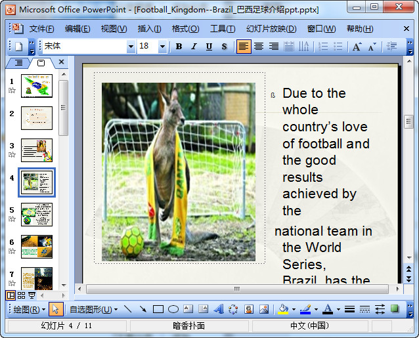This screenshot has height=338, width=419.
Task: Select slide 2 thumbnail
Action: 37,118
